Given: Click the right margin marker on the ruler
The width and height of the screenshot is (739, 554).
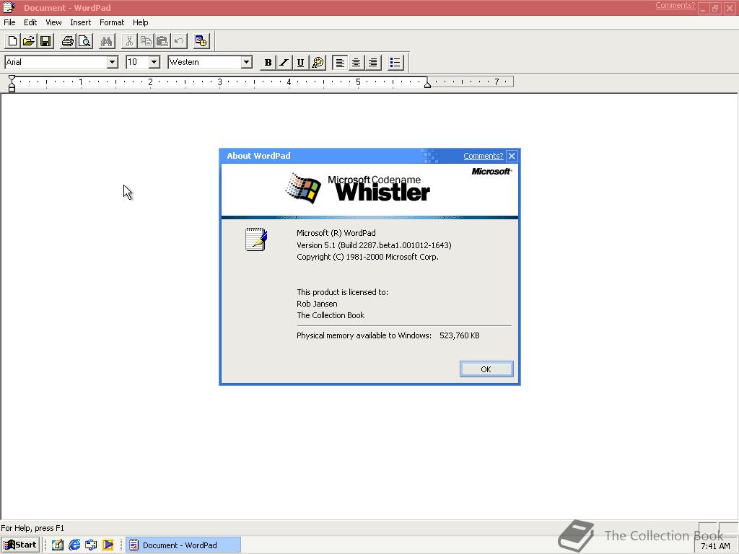Looking at the screenshot, I should coord(427,84).
